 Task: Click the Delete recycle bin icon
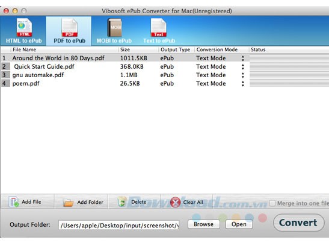[x=122, y=202]
